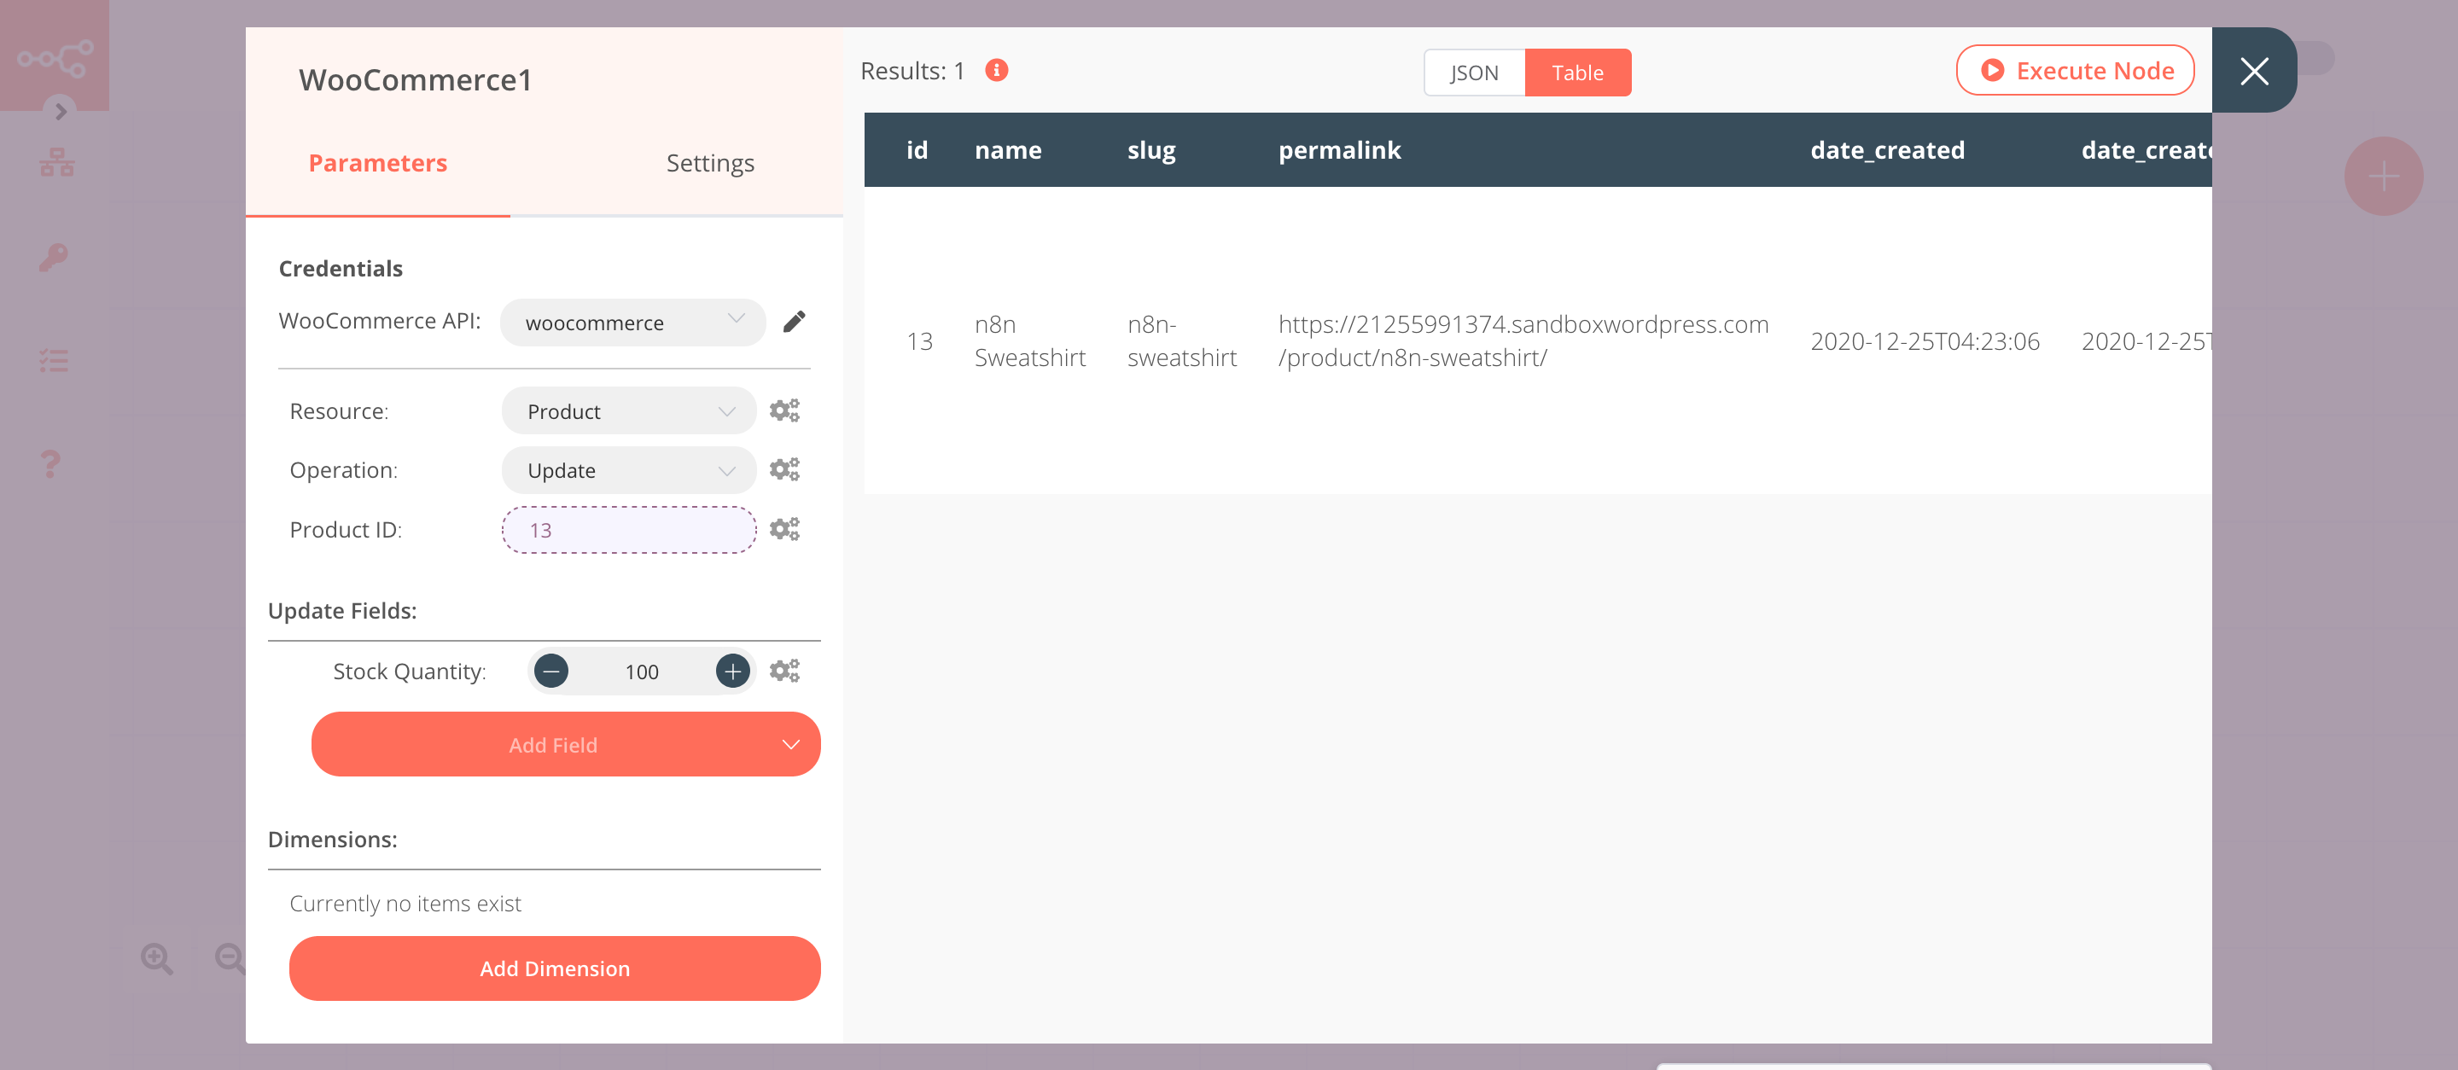Click the Execute Node button
This screenshot has height=1070, width=2458.
click(x=2076, y=70)
